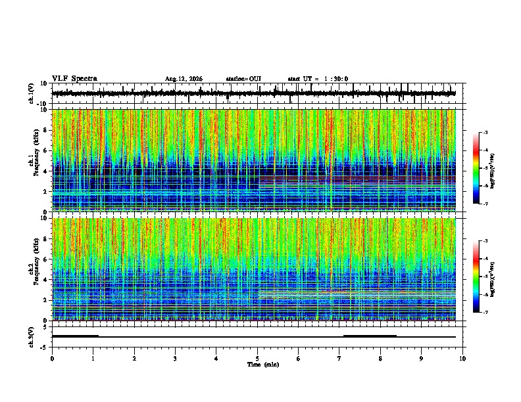Screen dimensions: 521x402
Task: Click the "4" kHz tick on ch.2 frequency axis
Action: point(46,280)
